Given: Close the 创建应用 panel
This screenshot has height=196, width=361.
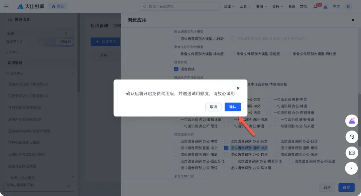Looking at the screenshot, I should pyautogui.click(x=353, y=20).
